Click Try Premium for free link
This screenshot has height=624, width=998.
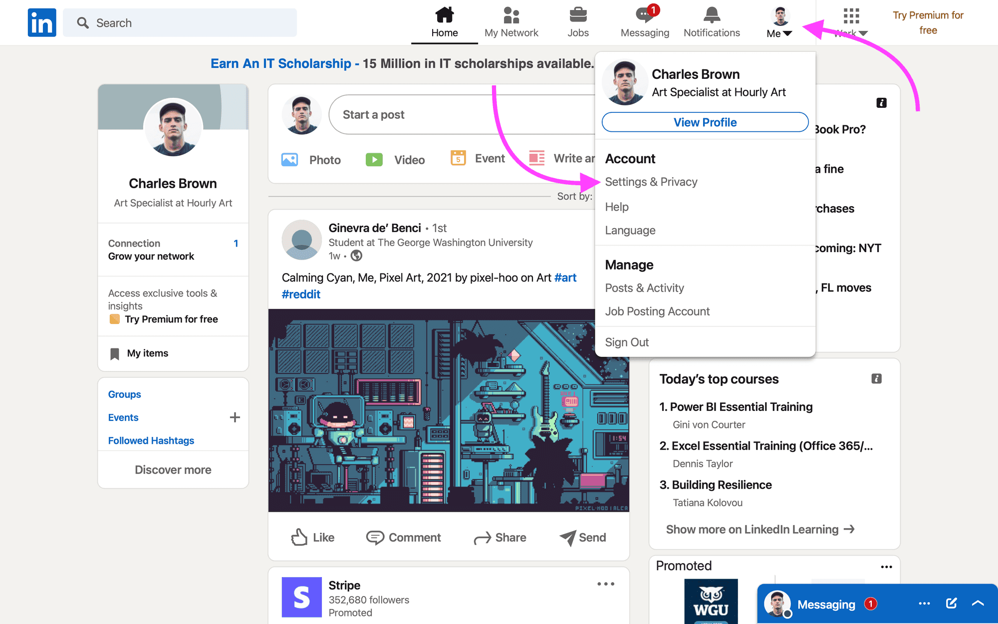point(930,21)
